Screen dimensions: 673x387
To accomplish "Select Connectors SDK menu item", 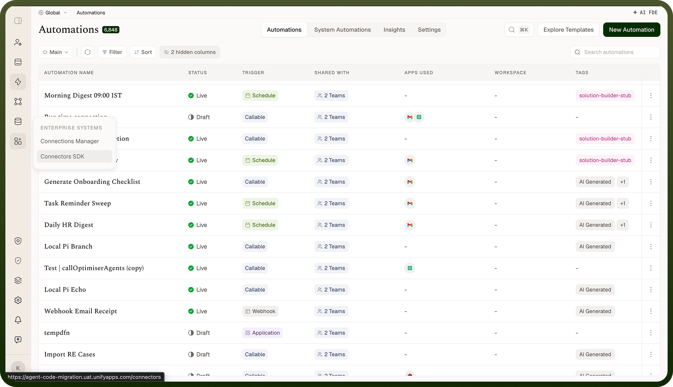I will pyautogui.click(x=74, y=156).
